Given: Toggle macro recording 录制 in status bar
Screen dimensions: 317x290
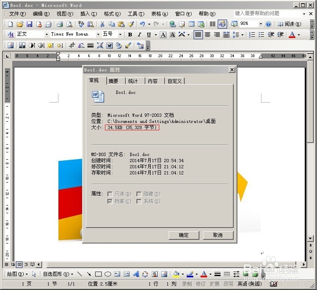Looking at the screenshot, I should coord(187,284).
